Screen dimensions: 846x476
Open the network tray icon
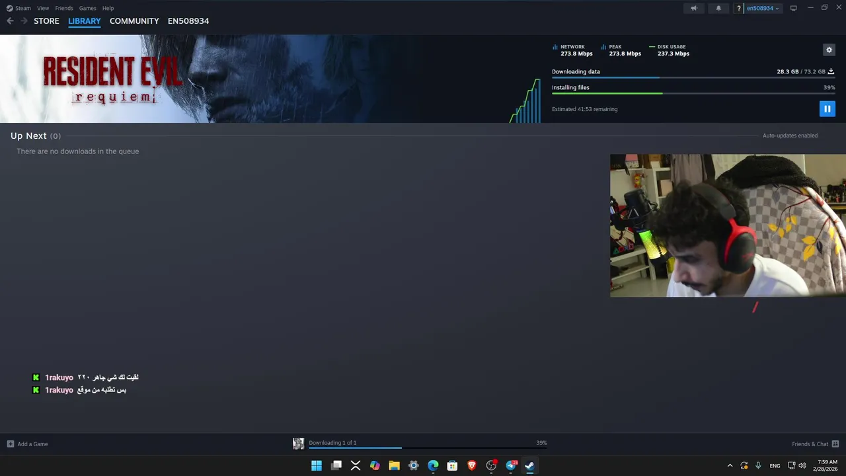(x=792, y=465)
